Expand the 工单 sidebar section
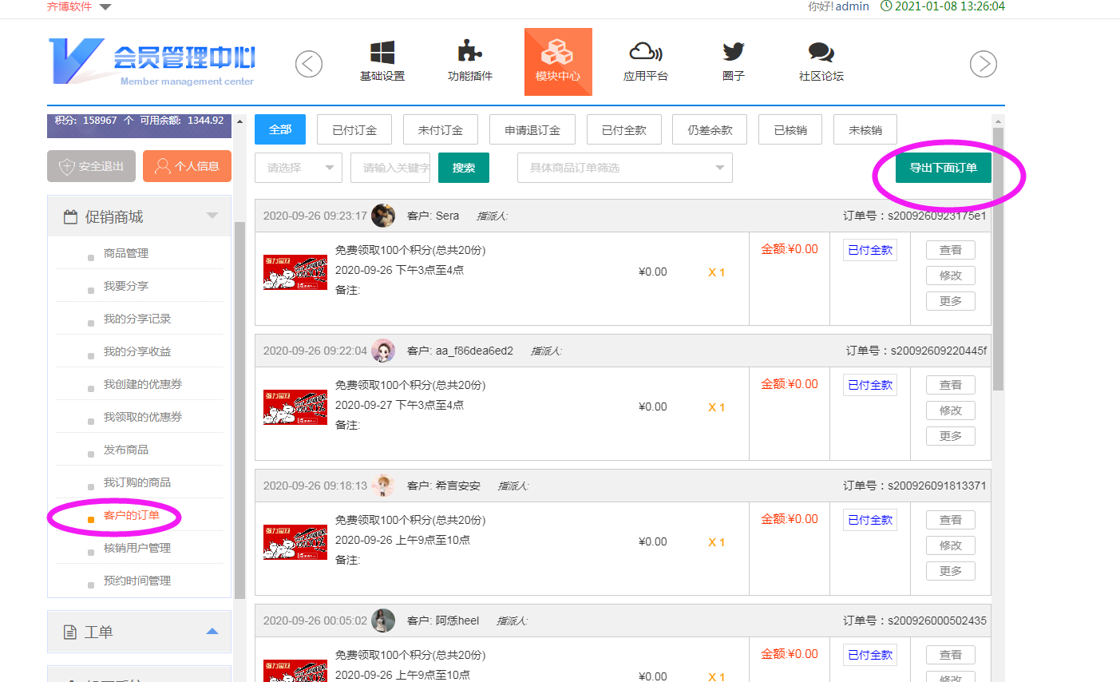 tap(212, 632)
